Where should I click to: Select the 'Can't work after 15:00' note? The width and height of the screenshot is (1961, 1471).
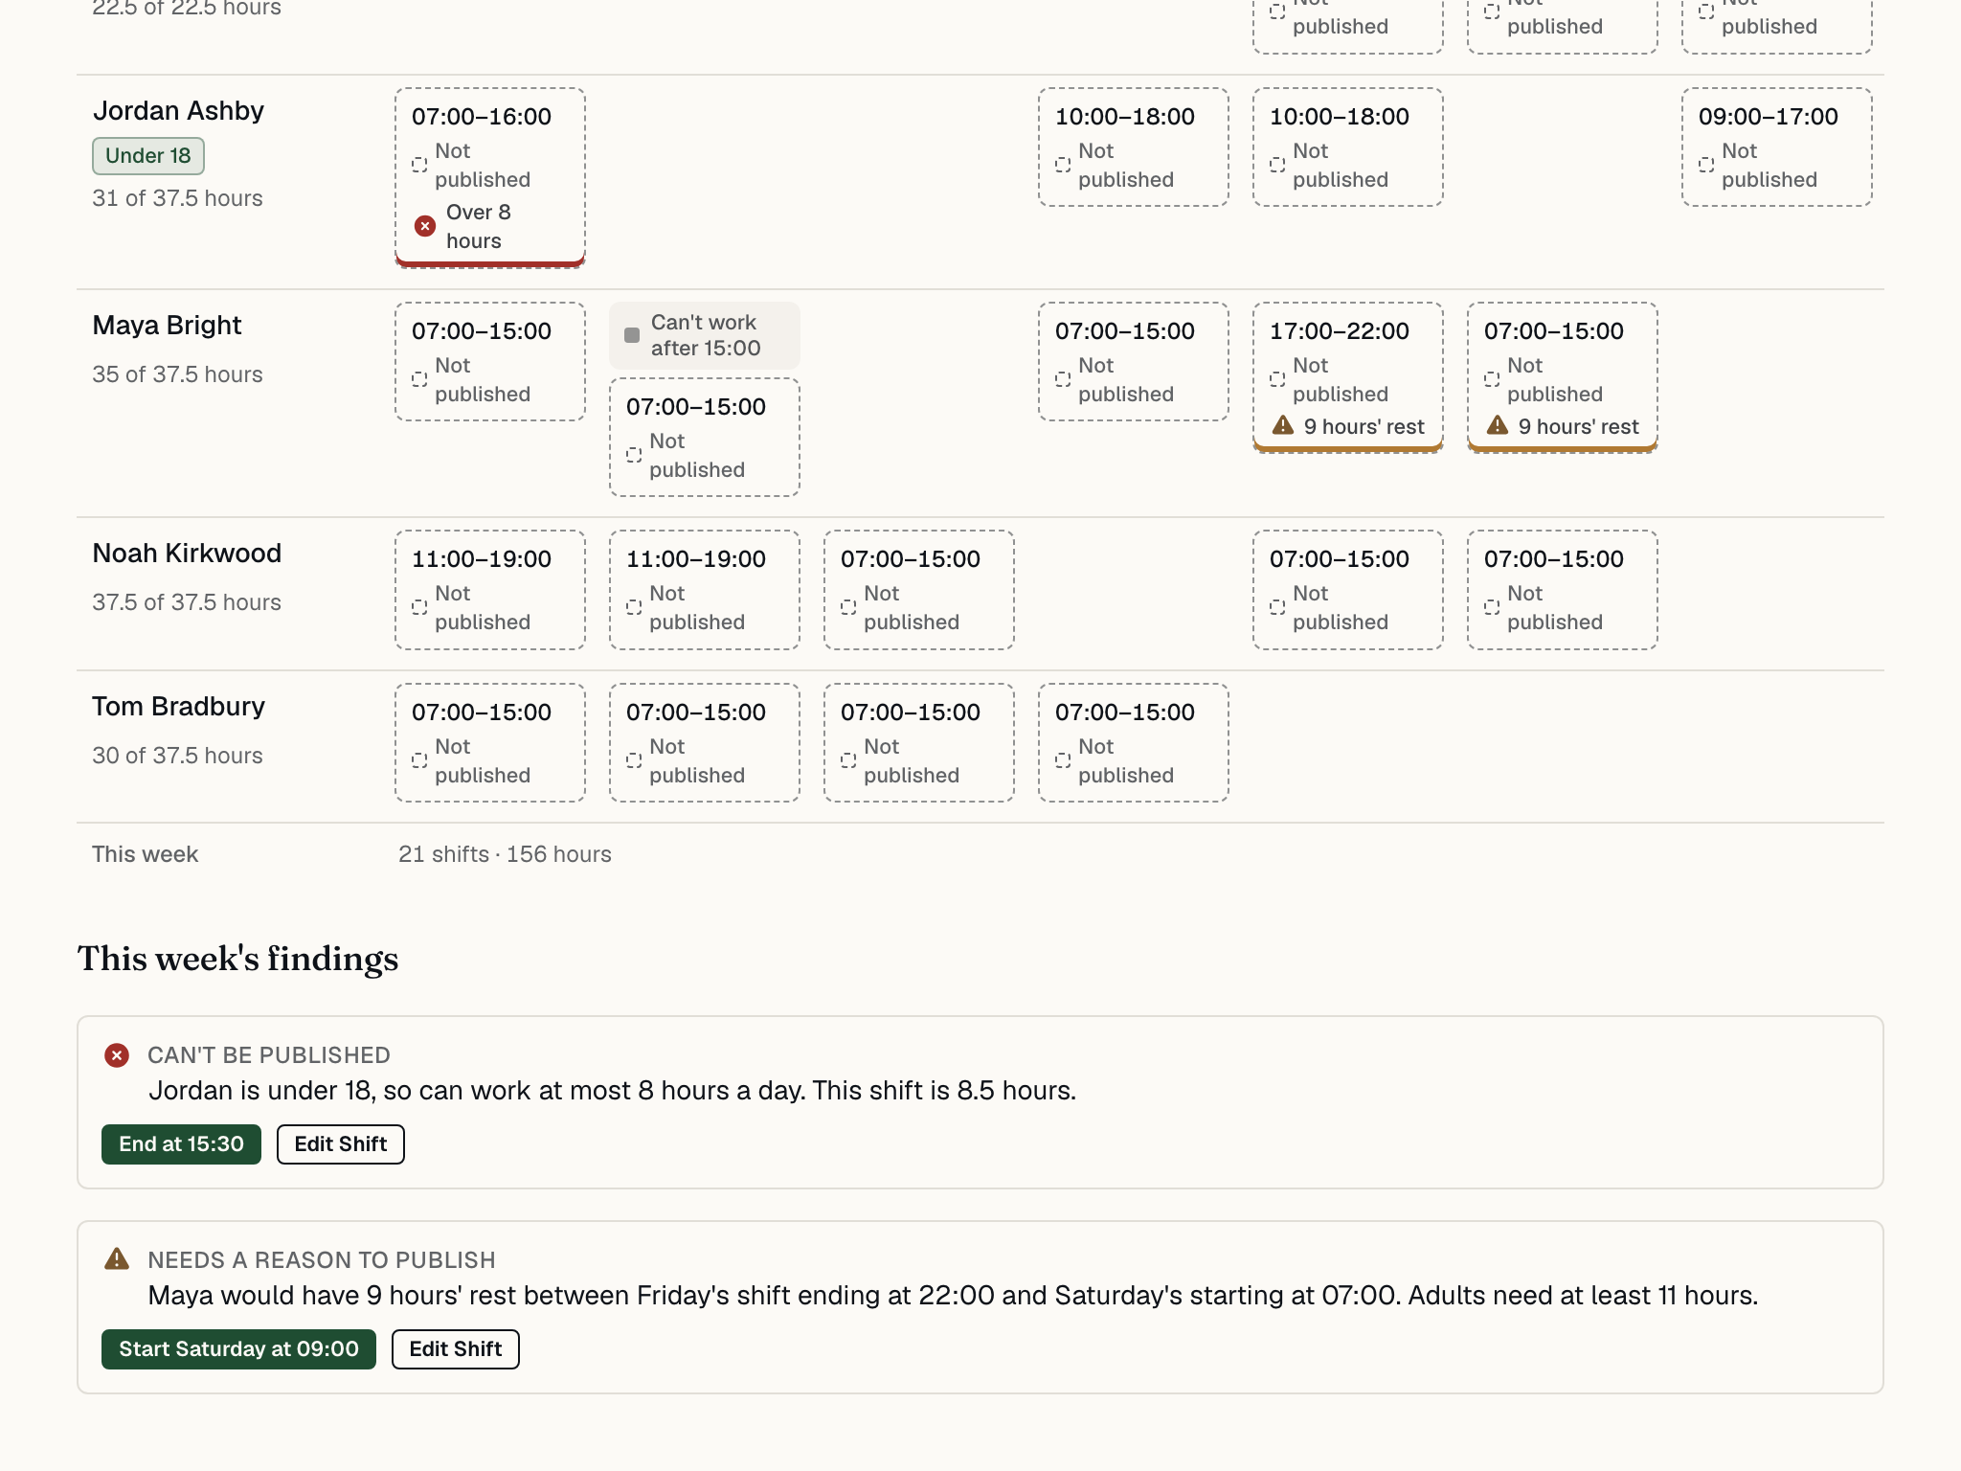pyautogui.click(x=705, y=335)
